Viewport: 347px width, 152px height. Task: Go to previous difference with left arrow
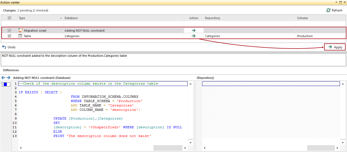[3, 78]
